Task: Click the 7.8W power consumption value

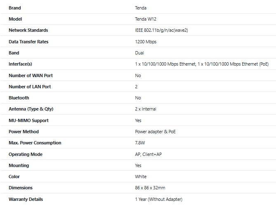Action: 141,143
